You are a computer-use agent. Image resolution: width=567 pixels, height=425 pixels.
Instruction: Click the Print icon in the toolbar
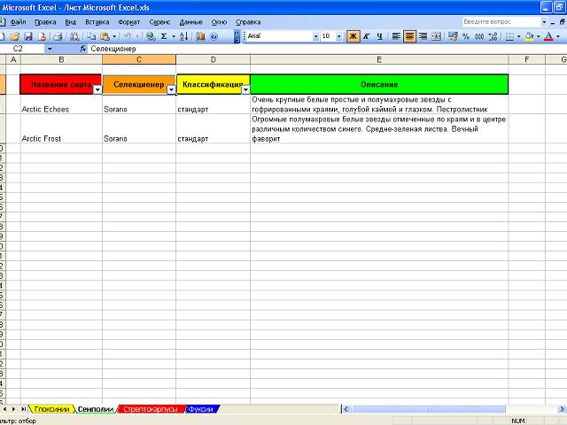coord(58,36)
